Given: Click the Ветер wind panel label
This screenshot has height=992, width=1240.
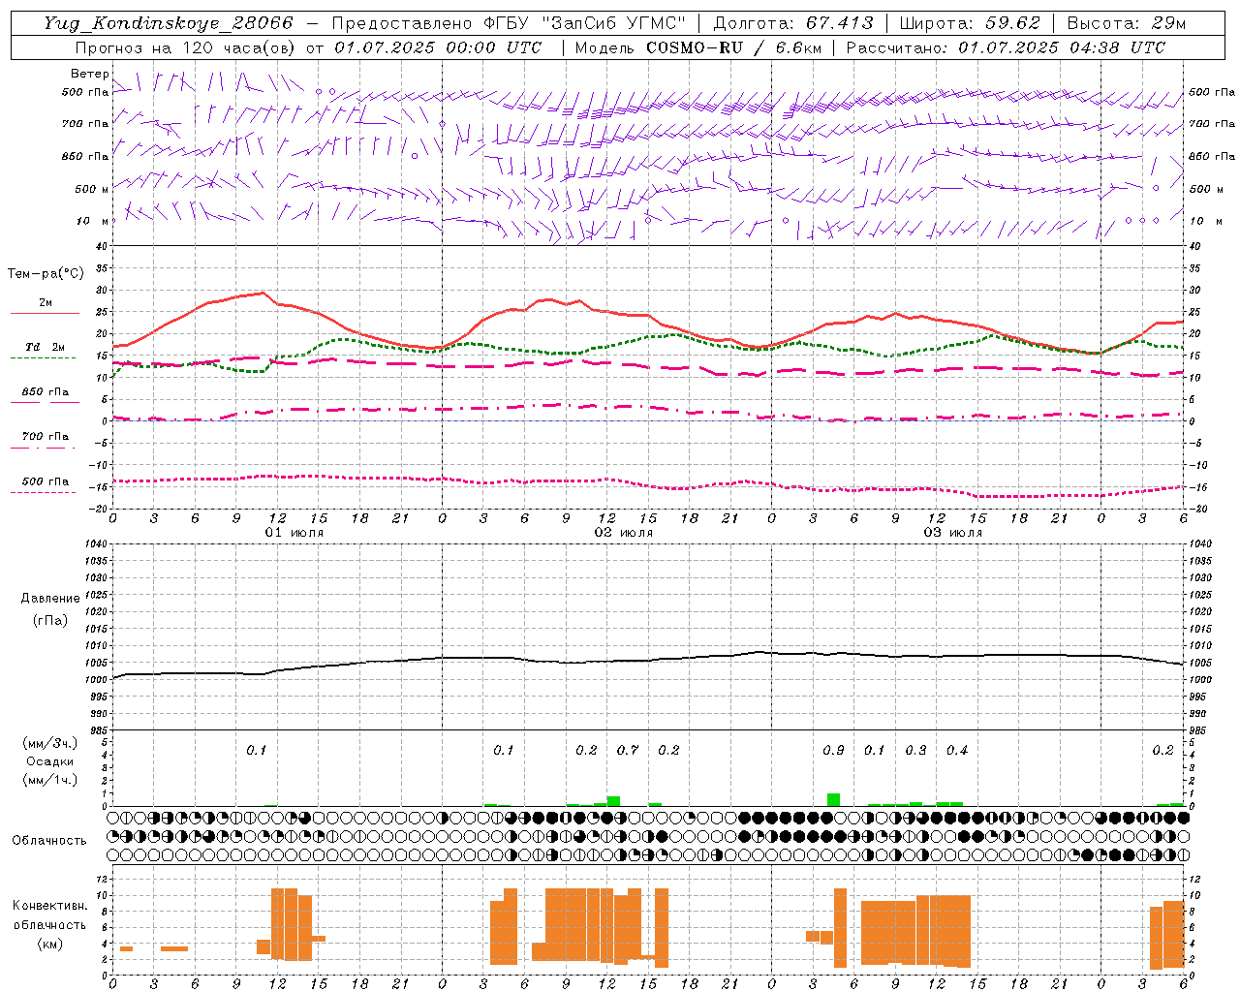Looking at the screenshot, I should [89, 74].
